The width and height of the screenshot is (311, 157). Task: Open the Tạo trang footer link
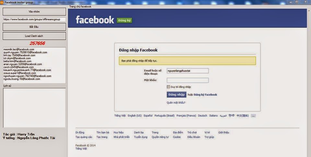tap(102, 137)
